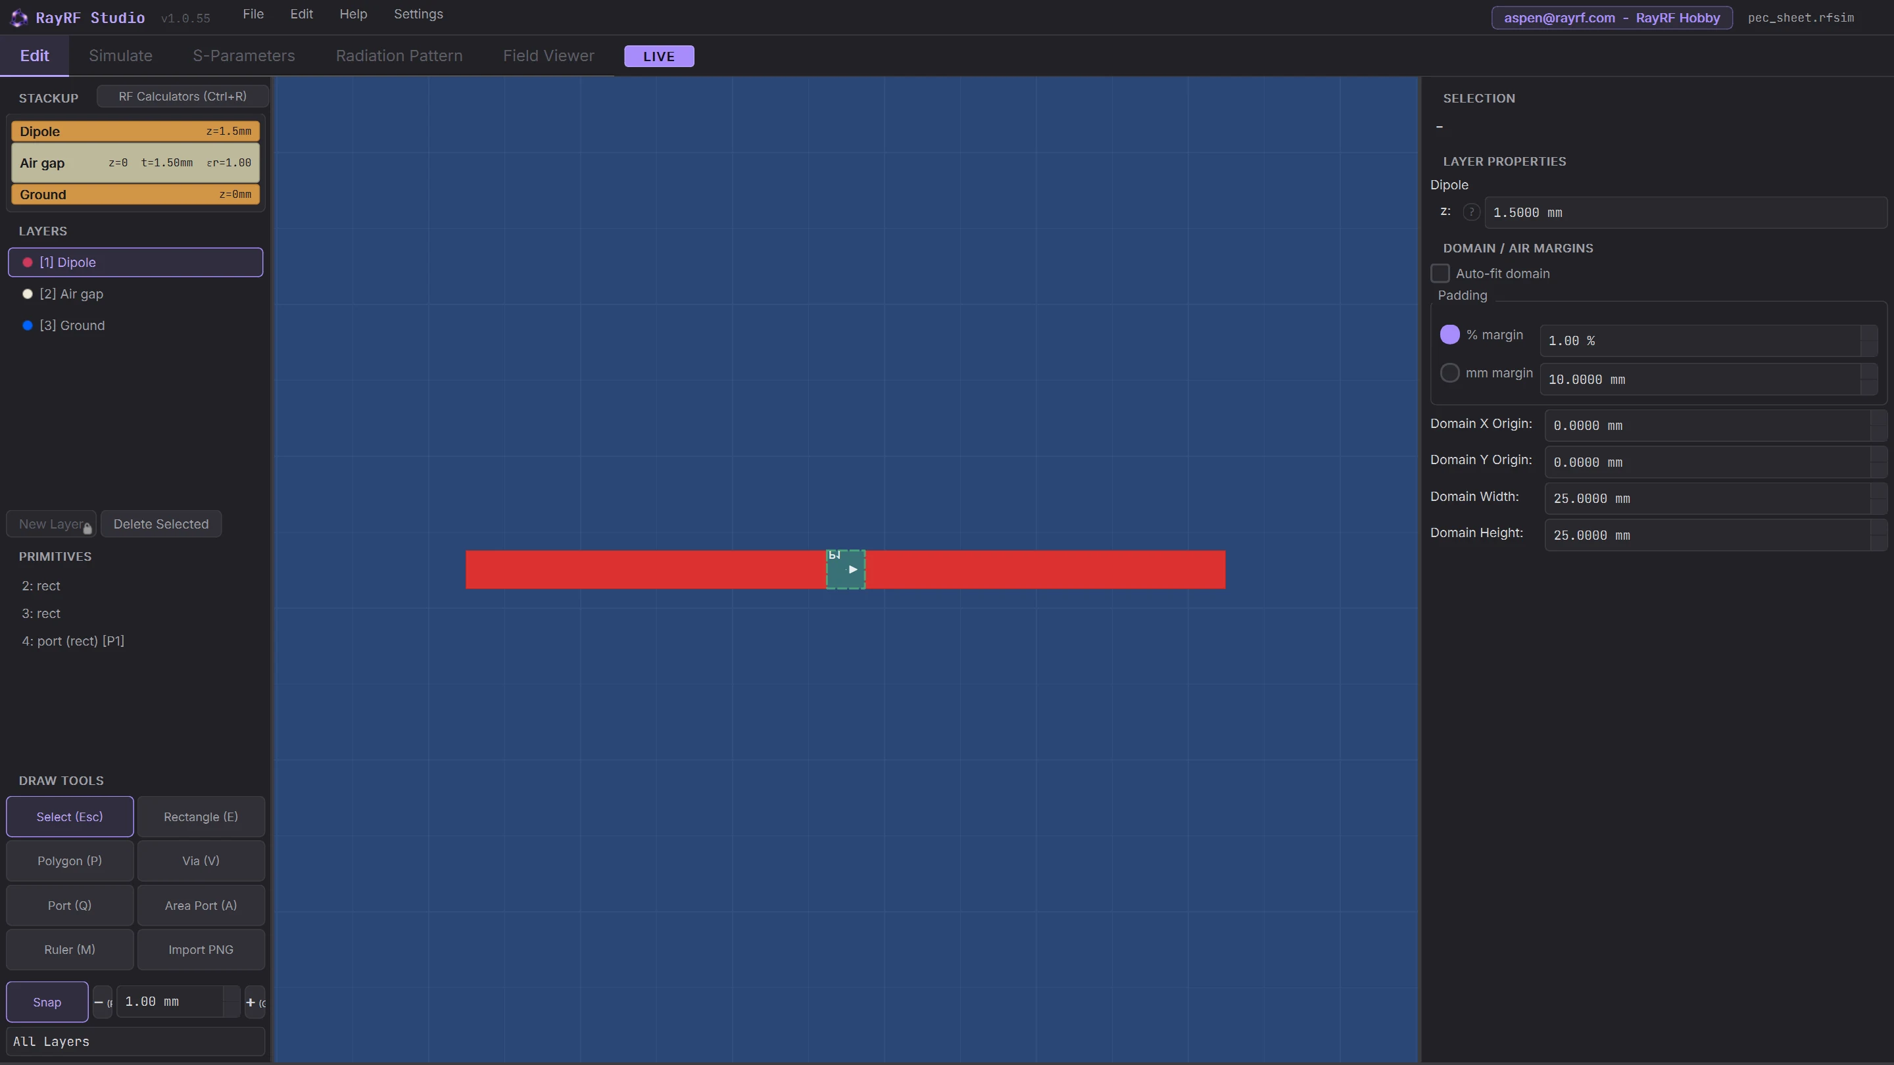
Task: Open the File menu
Action: click(x=253, y=14)
